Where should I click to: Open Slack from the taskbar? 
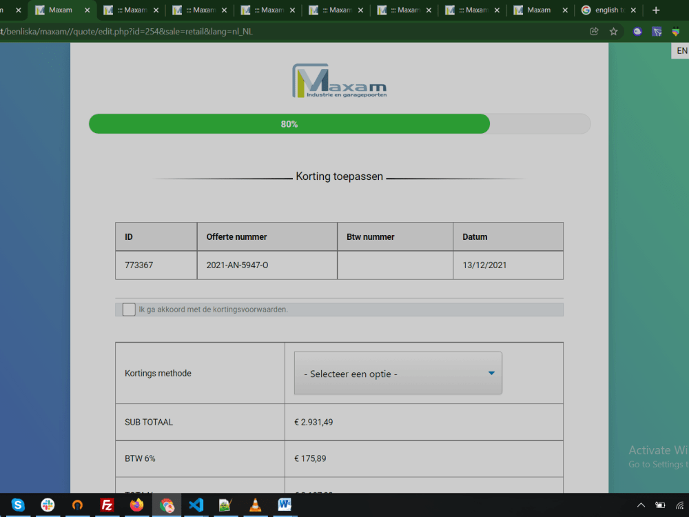click(48, 505)
